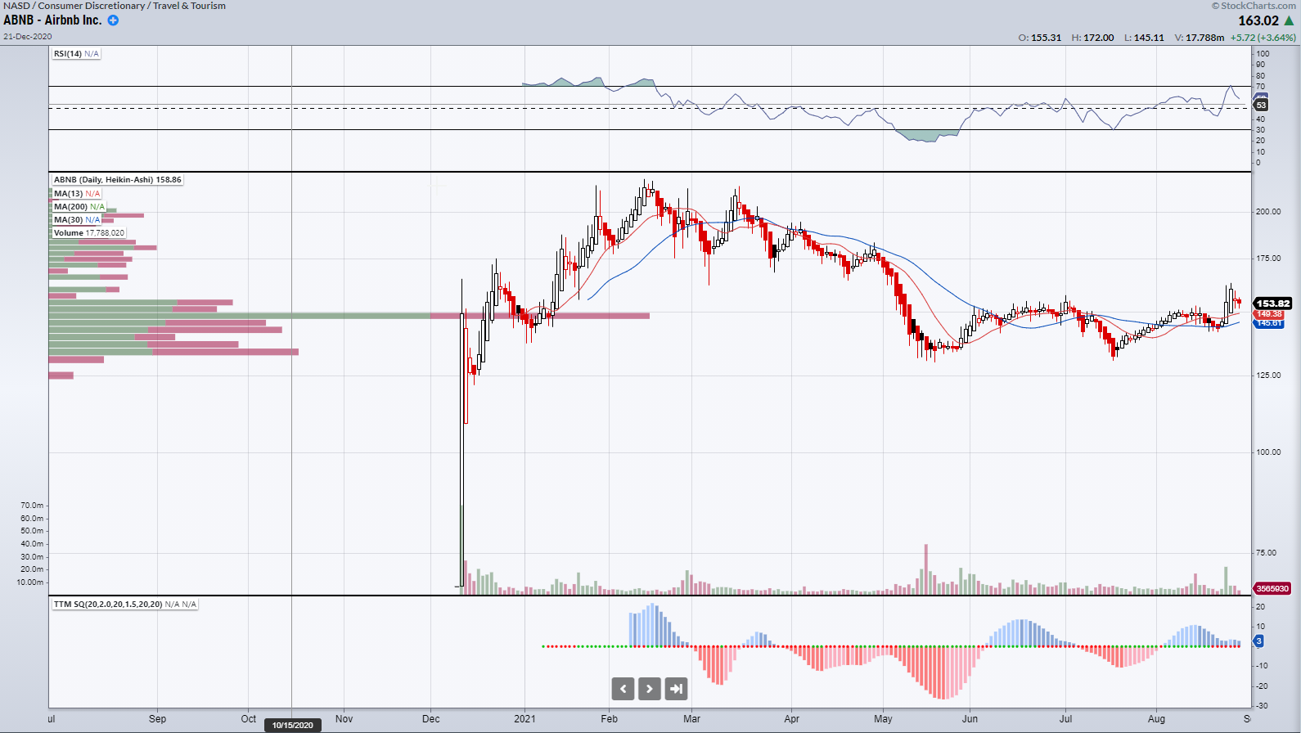Click the ABNB Daily Heikin-Ashi legend label

tap(118, 180)
